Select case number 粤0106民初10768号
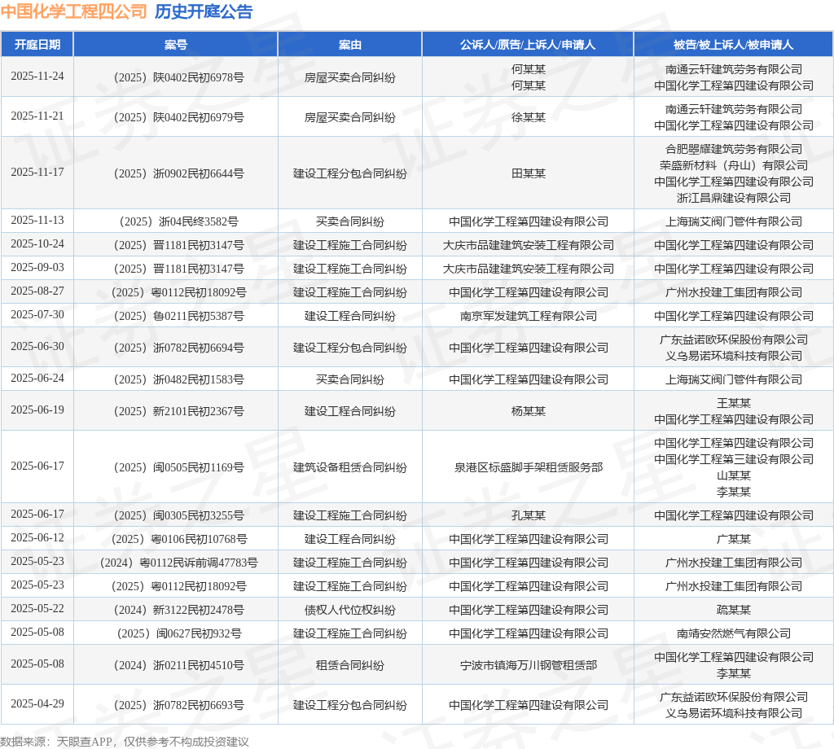The height and width of the screenshot is (749, 834). pyautogui.click(x=178, y=540)
